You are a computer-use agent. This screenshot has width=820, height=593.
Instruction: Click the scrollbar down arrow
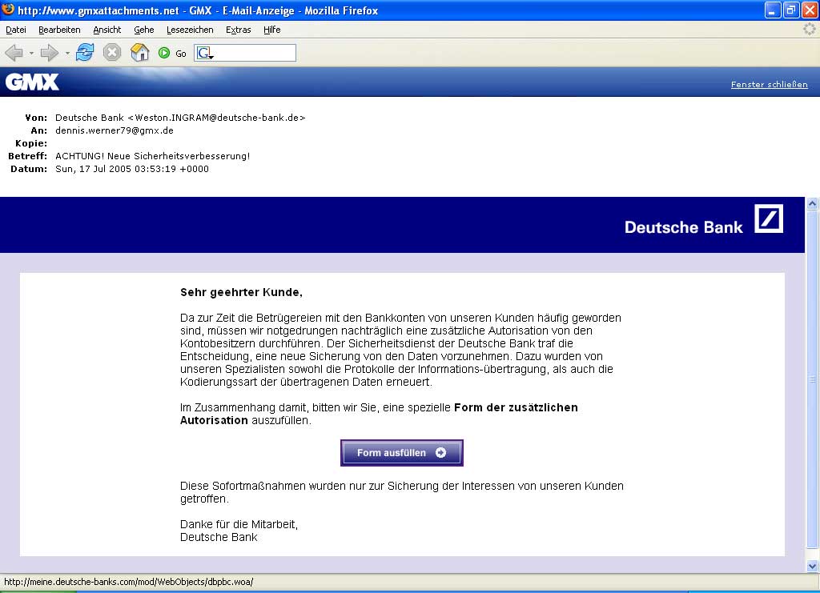(x=812, y=566)
